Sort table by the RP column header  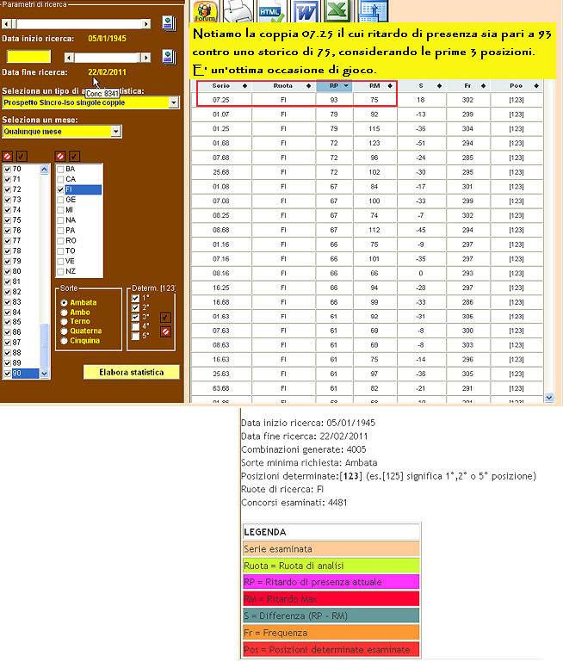click(x=332, y=86)
